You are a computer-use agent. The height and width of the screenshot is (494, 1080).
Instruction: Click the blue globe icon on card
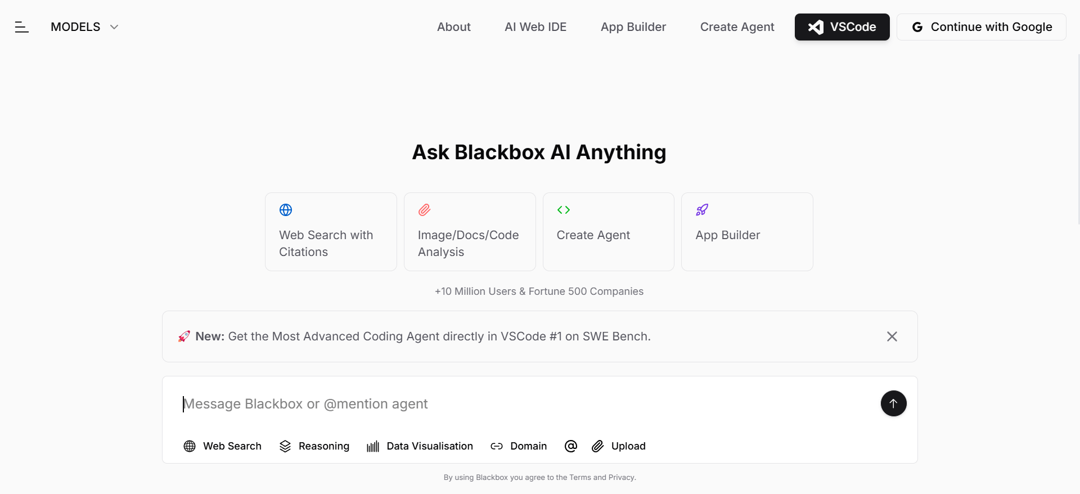pos(286,210)
